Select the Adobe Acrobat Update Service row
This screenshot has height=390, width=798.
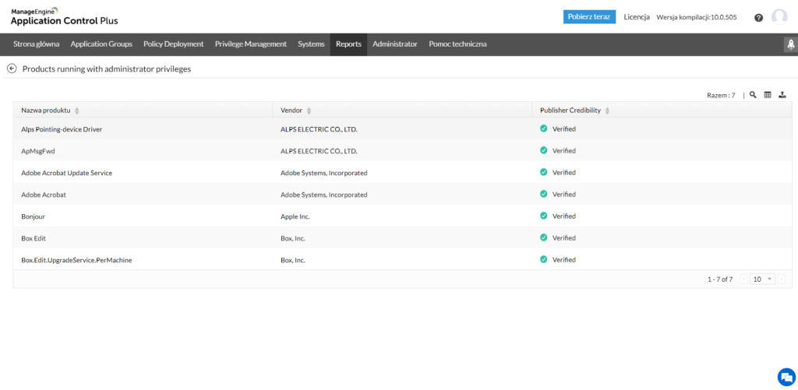pos(67,173)
